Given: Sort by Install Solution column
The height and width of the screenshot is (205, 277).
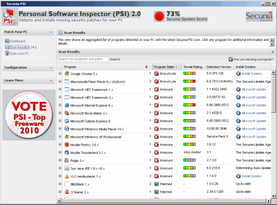Looking at the screenshot, I should pos(252,67).
